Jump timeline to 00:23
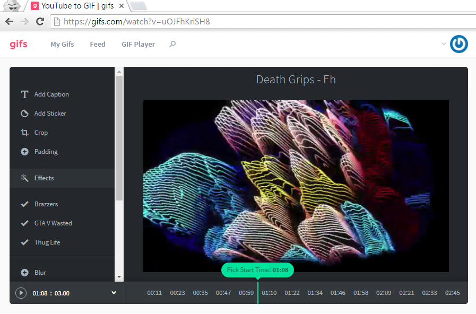Screen dimensions: 476x314 point(178,293)
